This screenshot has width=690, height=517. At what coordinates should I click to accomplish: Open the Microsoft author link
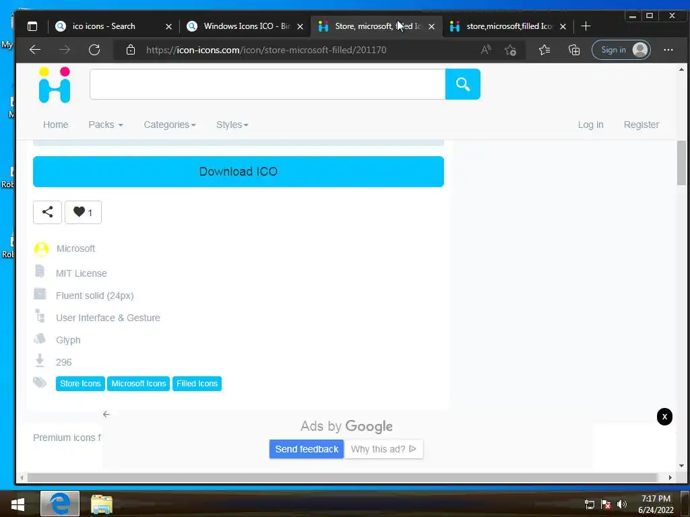click(x=75, y=248)
